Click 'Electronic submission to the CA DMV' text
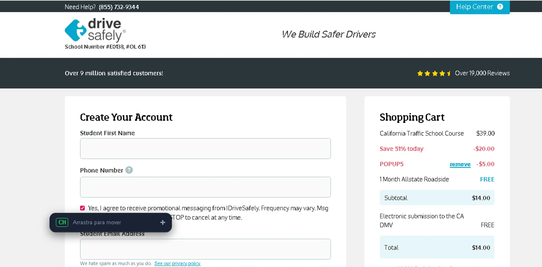 (x=422, y=220)
